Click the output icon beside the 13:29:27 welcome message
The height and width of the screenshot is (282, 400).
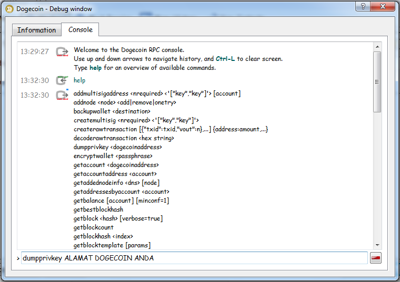pos(62,51)
